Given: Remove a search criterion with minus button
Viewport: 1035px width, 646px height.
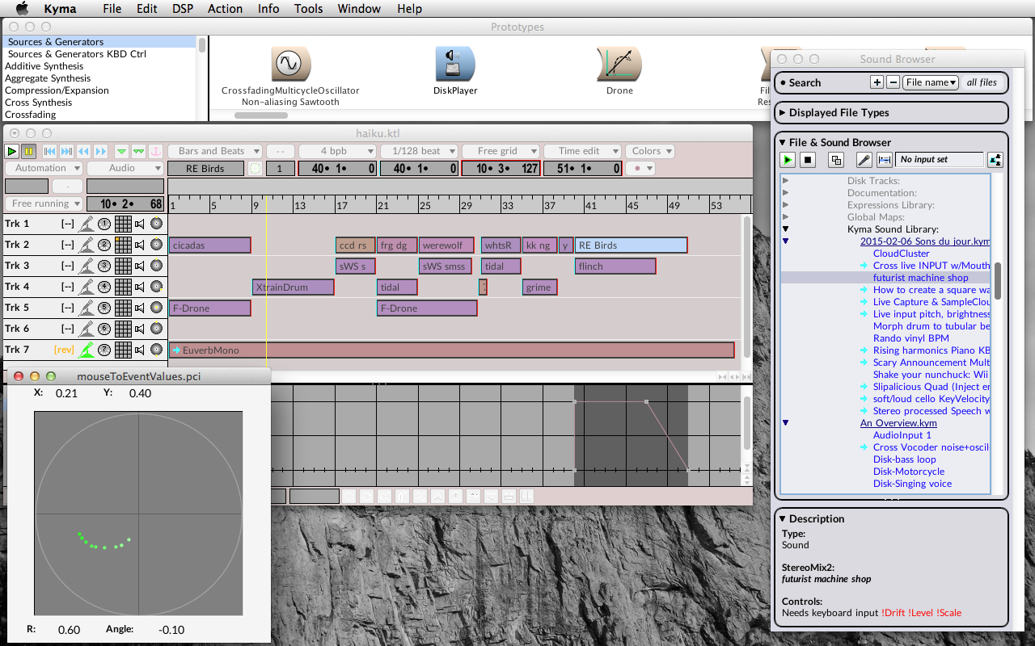Looking at the screenshot, I should [x=893, y=82].
